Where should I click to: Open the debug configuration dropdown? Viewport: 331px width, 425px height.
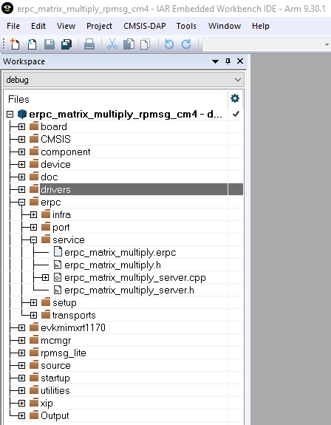click(124, 80)
